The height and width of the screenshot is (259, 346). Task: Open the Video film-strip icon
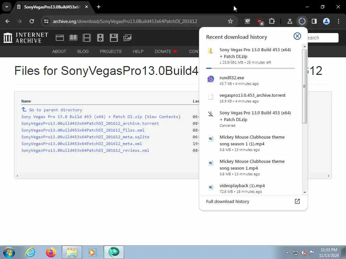click(x=87, y=38)
